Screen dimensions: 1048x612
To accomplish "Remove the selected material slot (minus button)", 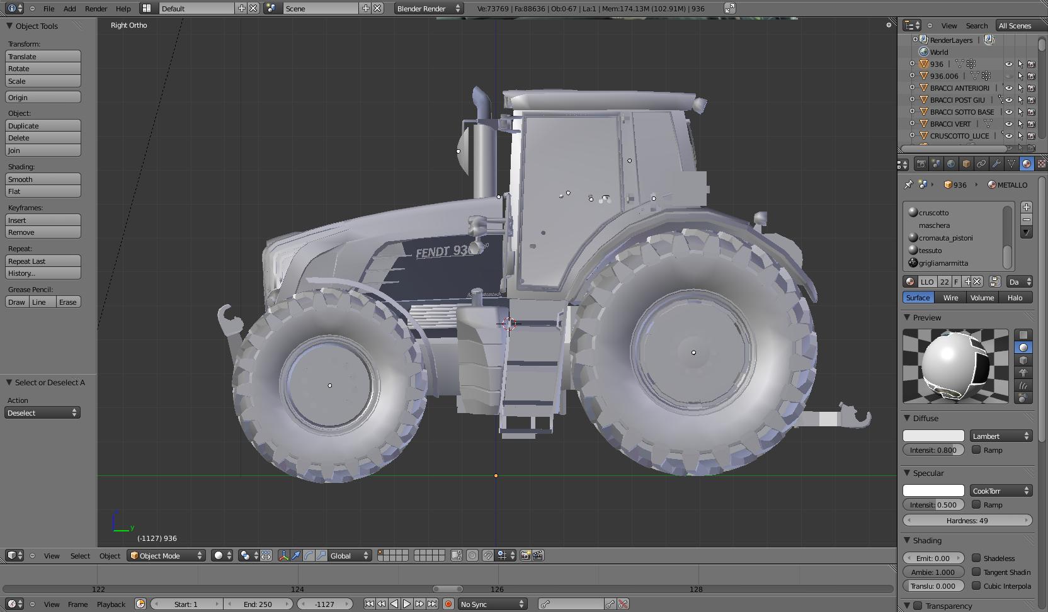I will (x=1027, y=220).
